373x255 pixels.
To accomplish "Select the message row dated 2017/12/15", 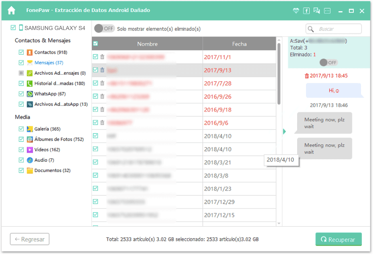I will pyautogui.click(x=184, y=215).
